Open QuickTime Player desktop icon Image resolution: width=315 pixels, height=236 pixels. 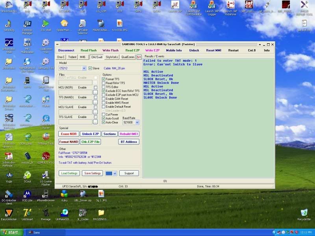tap(46, 122)
